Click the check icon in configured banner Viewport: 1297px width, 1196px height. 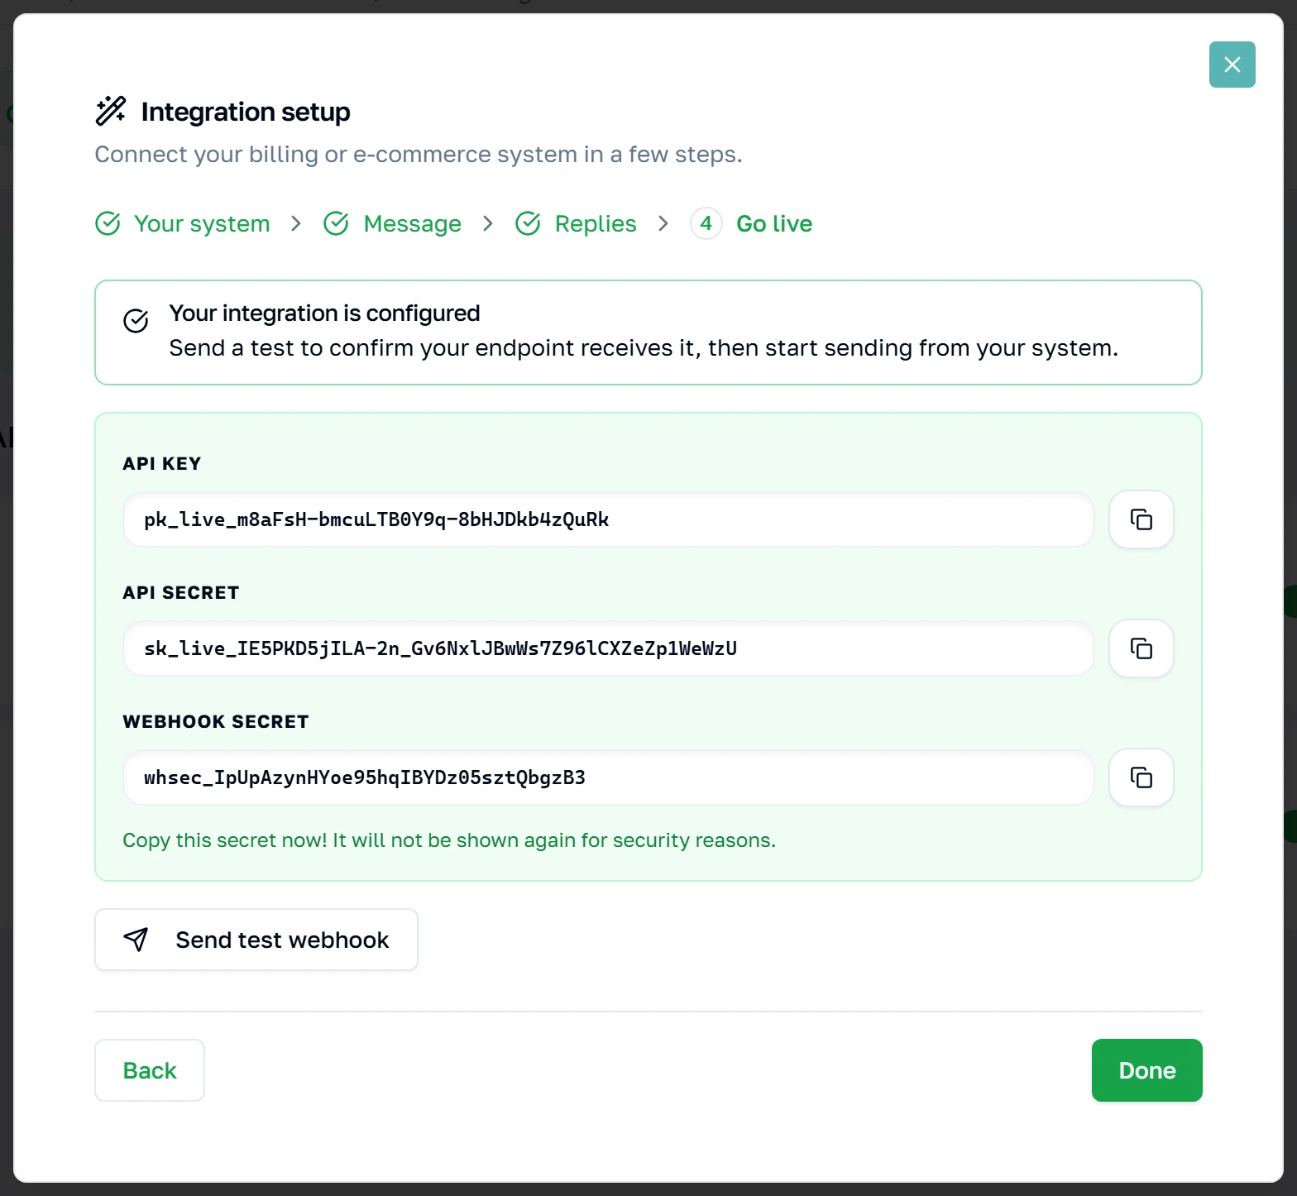pos(136,321)
